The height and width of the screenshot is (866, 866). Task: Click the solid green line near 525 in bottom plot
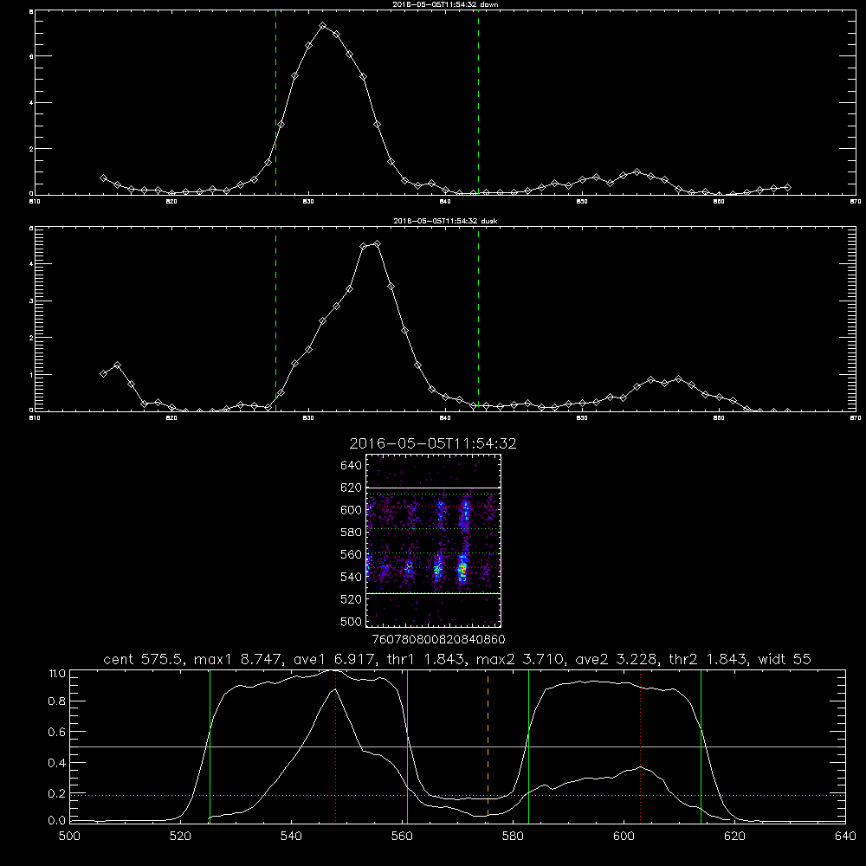pos(210,746)
